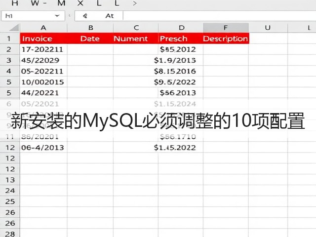
Task: Select all cells with corner triangle
Action: 14,28
